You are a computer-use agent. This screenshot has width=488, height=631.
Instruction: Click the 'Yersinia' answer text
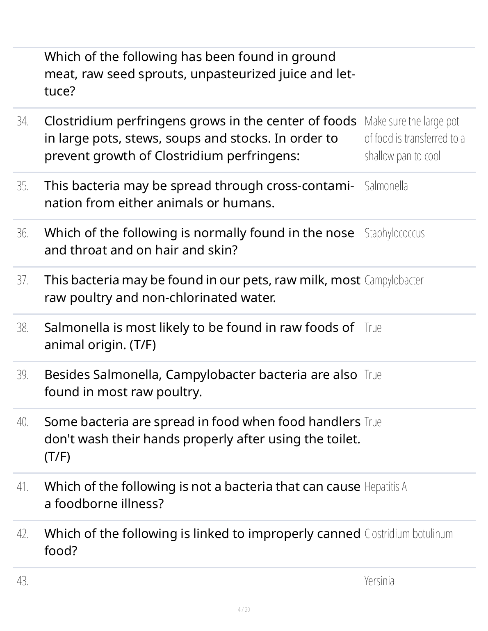(x=379, y=581)
